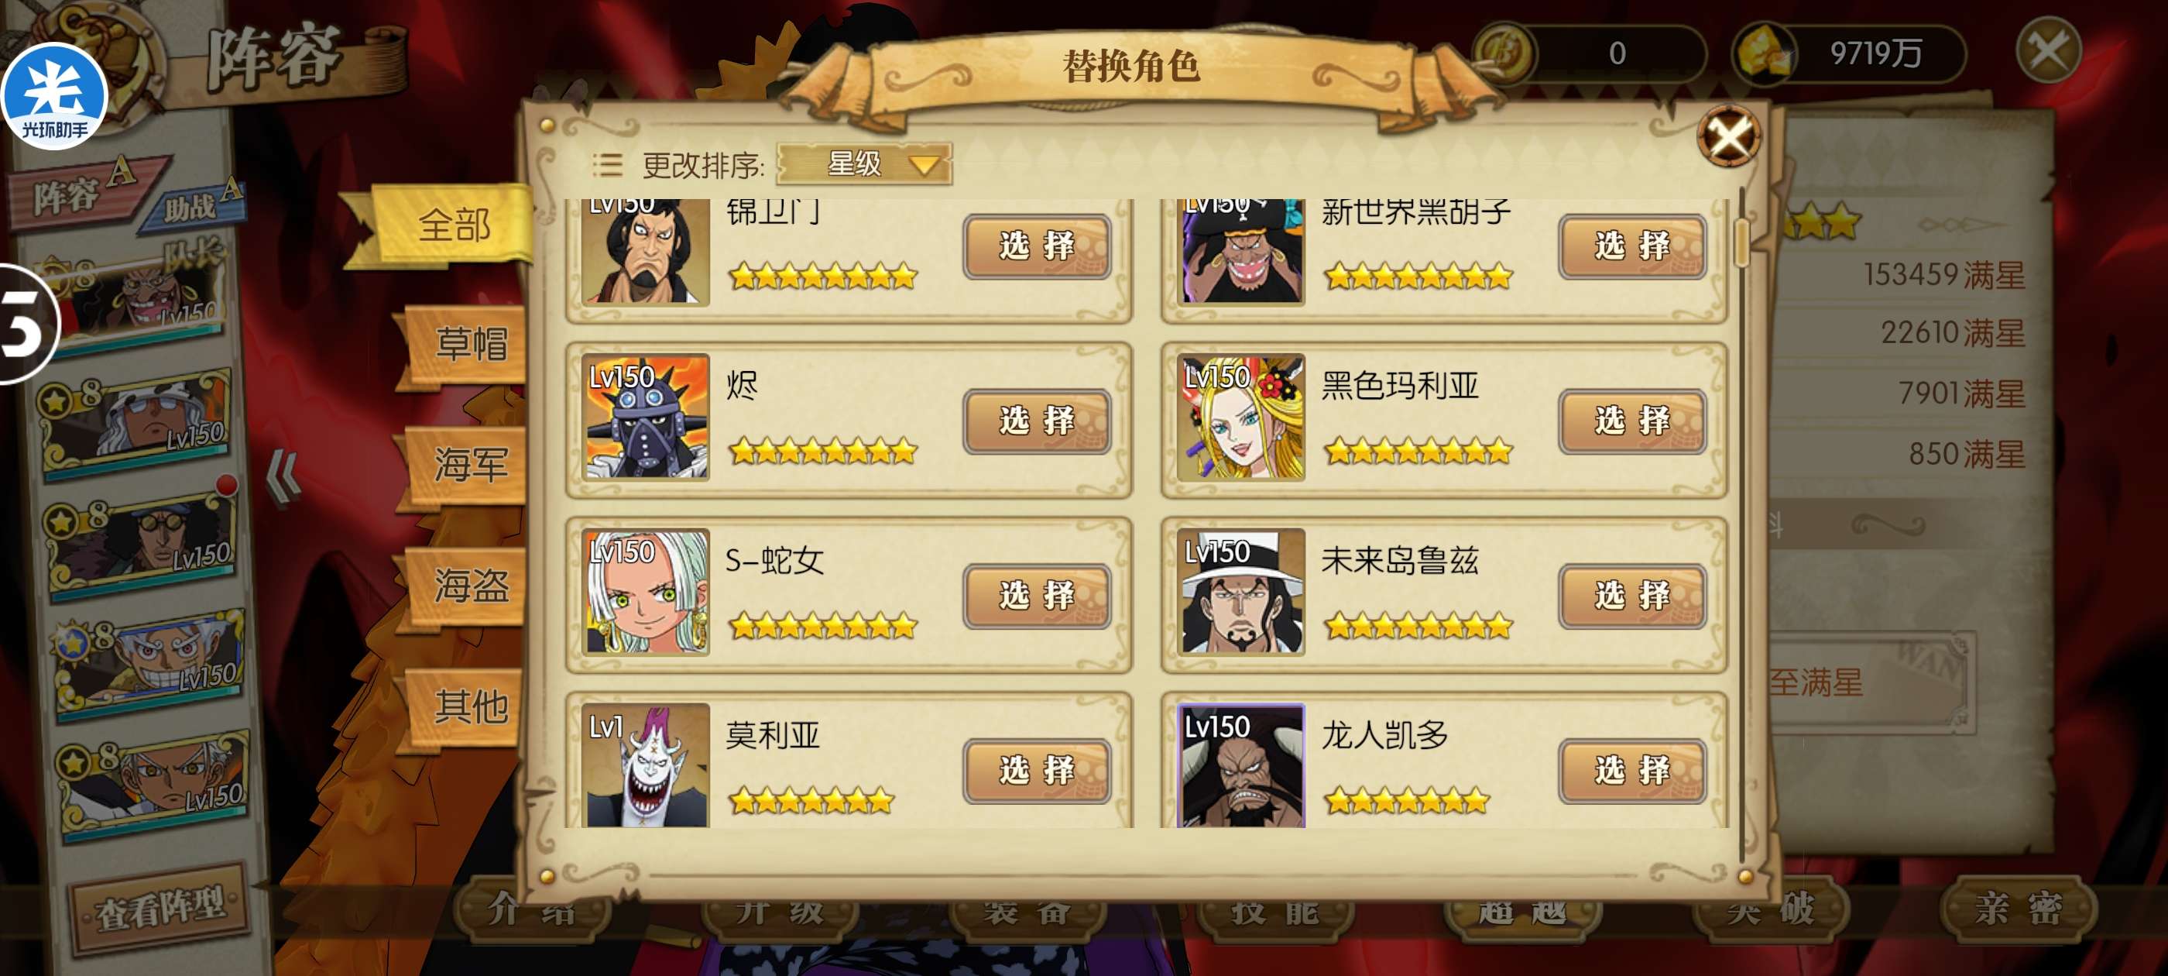The image size is (2168, 976).
Task: Close the 替换角色 dialog with X
Action: (x=1728, y=136)
